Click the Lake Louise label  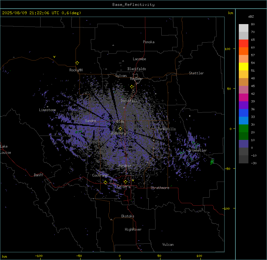(x=6, y=149)
